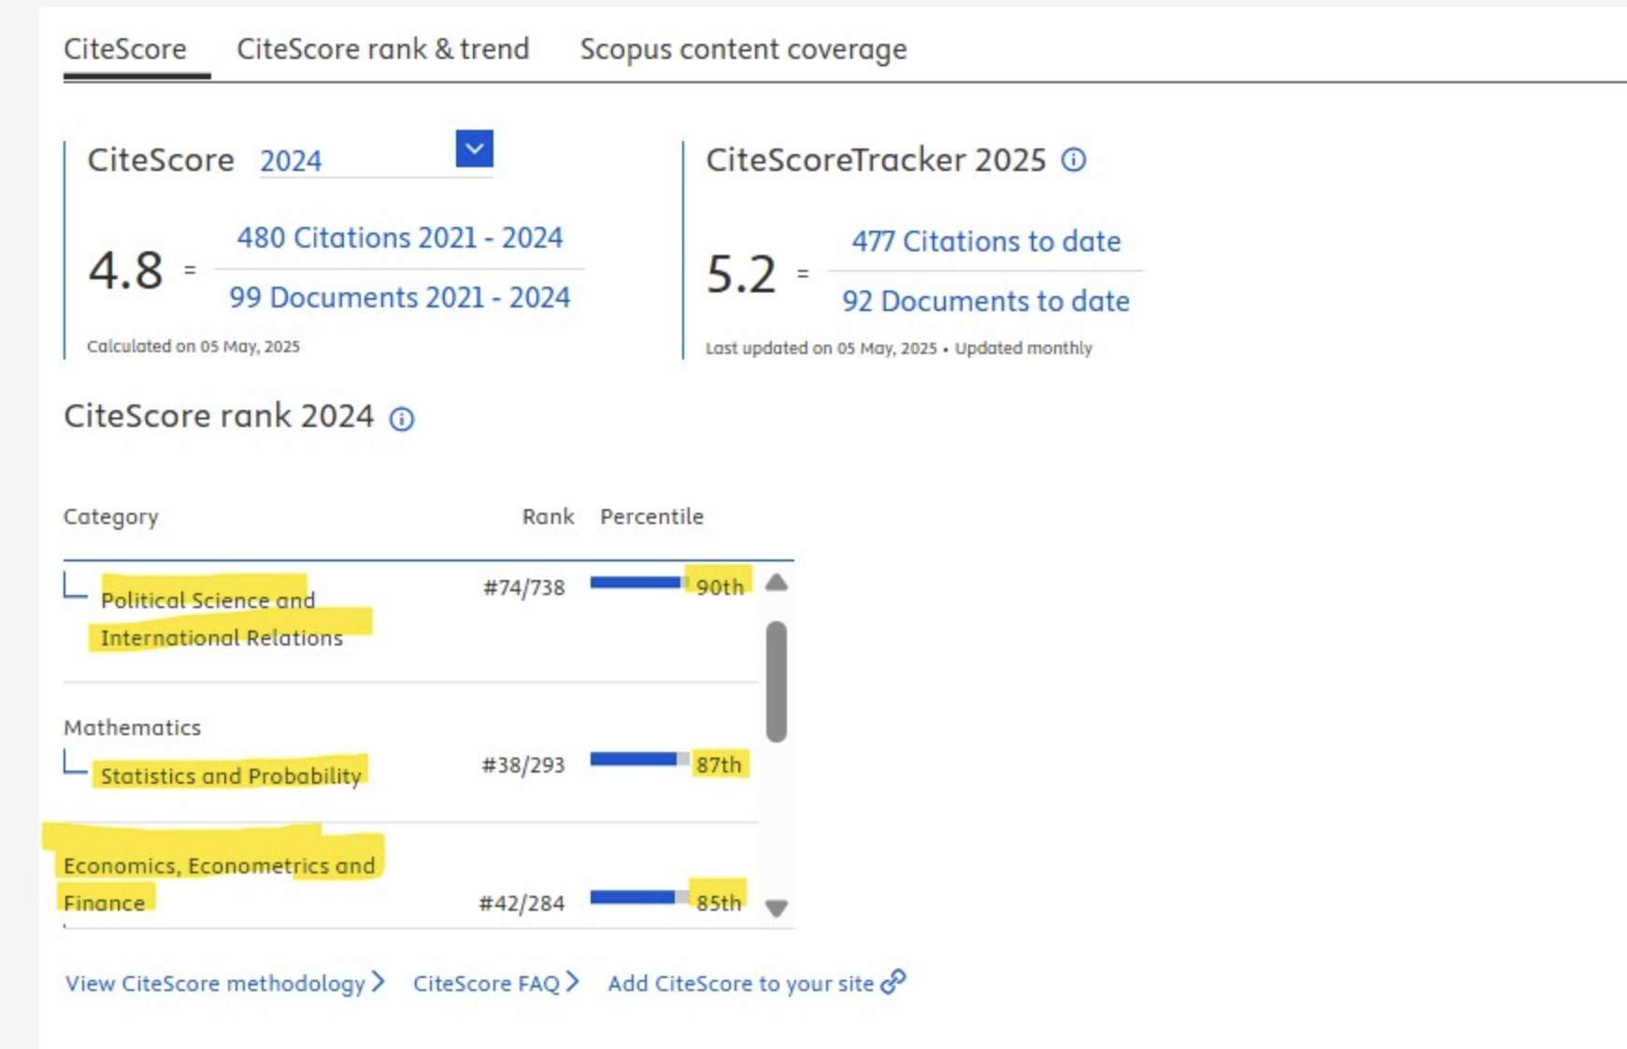The width and height of the screenshot is (1627, 1049).
Task: Click the 5.2 CiteScoreTracker value
Action: click(x=741, y=275)
